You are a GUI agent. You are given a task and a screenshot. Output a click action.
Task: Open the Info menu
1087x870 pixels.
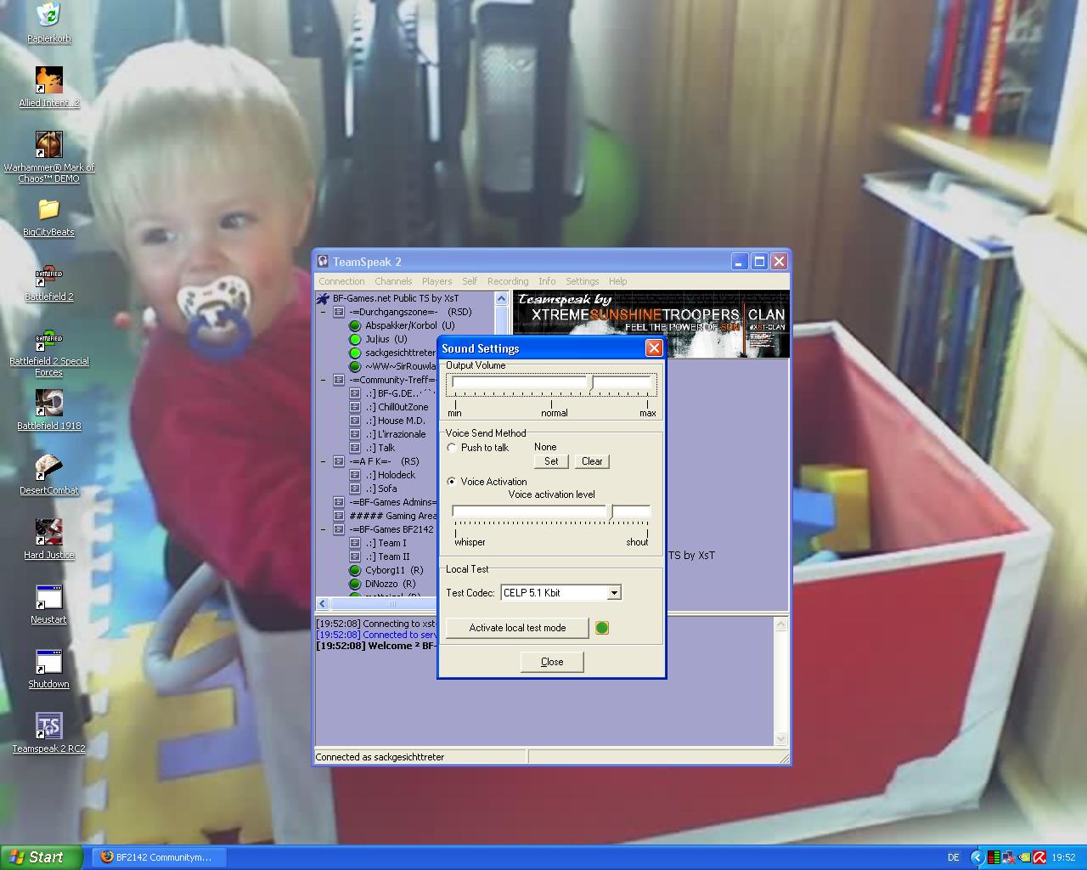tap(547, 281)
